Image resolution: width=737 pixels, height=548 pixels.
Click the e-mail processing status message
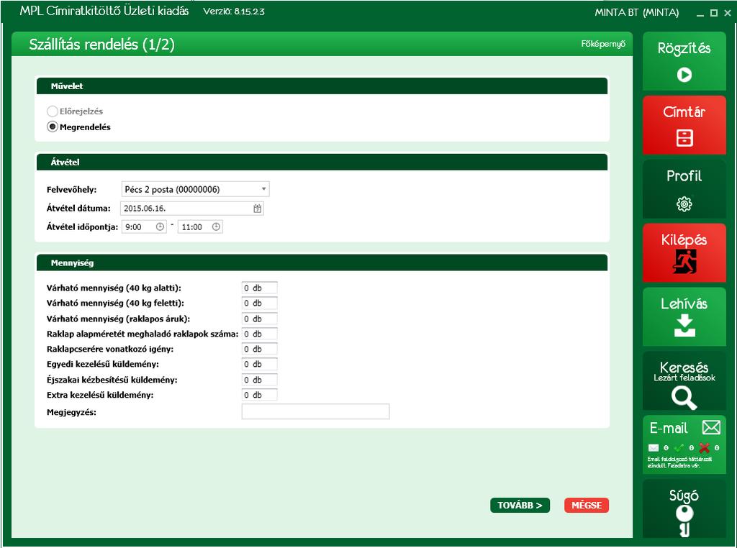(679, 462)
